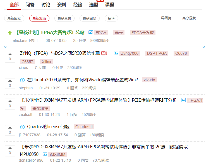Open the ZYNQ与DSP之间SRIO通信实现 post
The height and width of the screenshot is (167, 211).
pyautogui.click(x=60, y=53)
